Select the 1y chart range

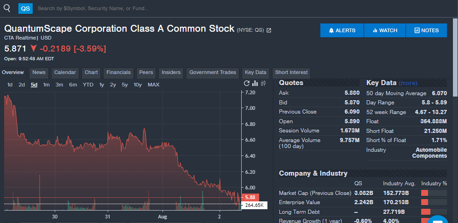pyautogui.click(x=102, y=85)
